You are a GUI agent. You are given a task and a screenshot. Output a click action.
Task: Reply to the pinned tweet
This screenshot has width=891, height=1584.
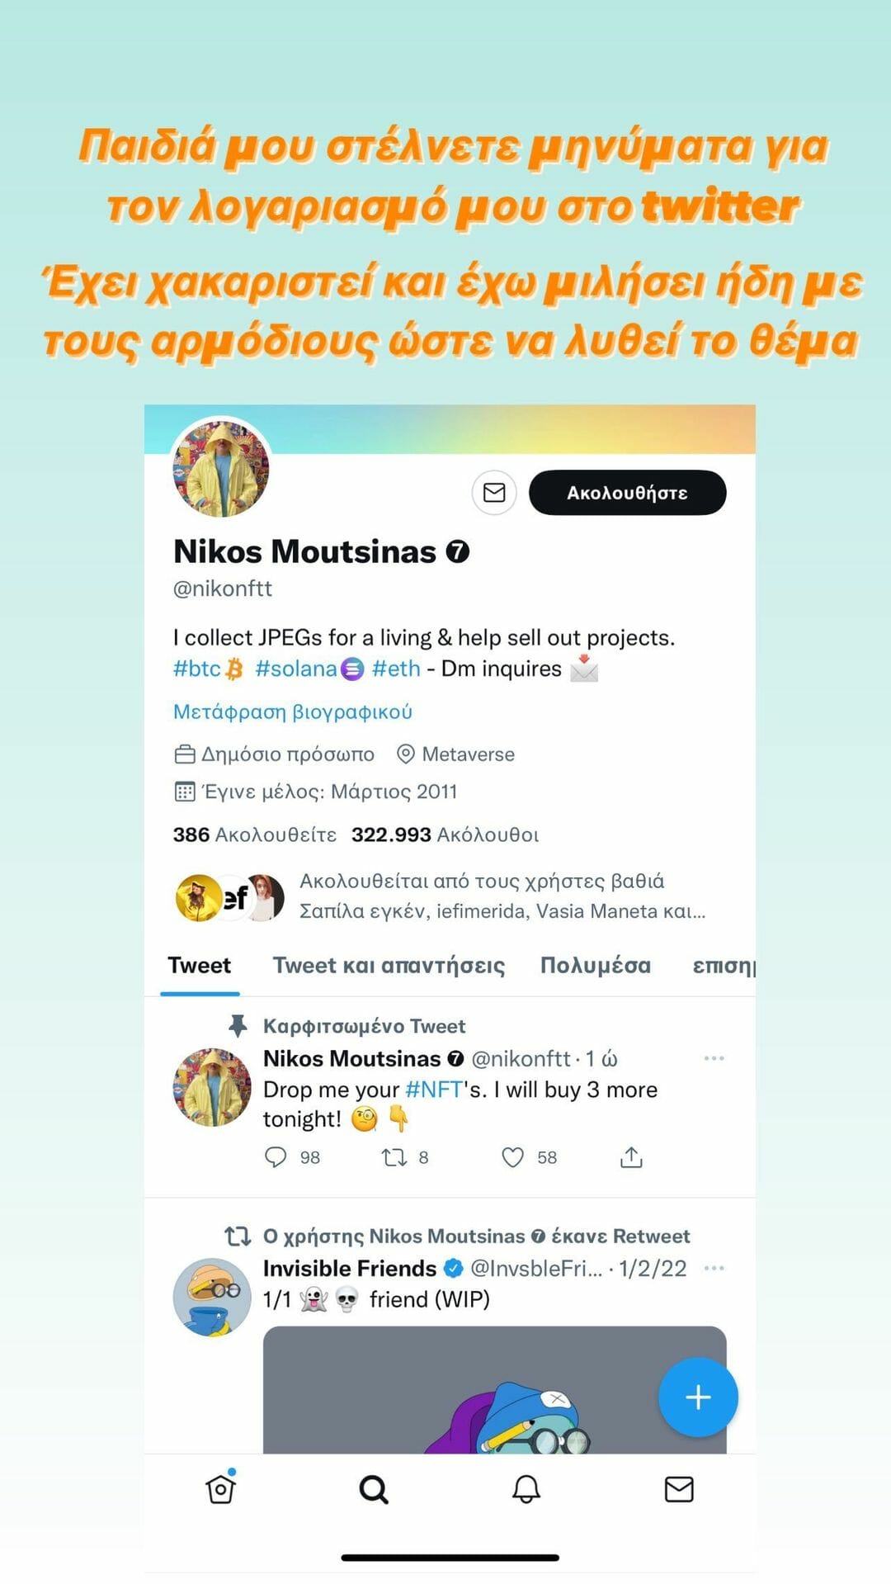(276, 1157)
